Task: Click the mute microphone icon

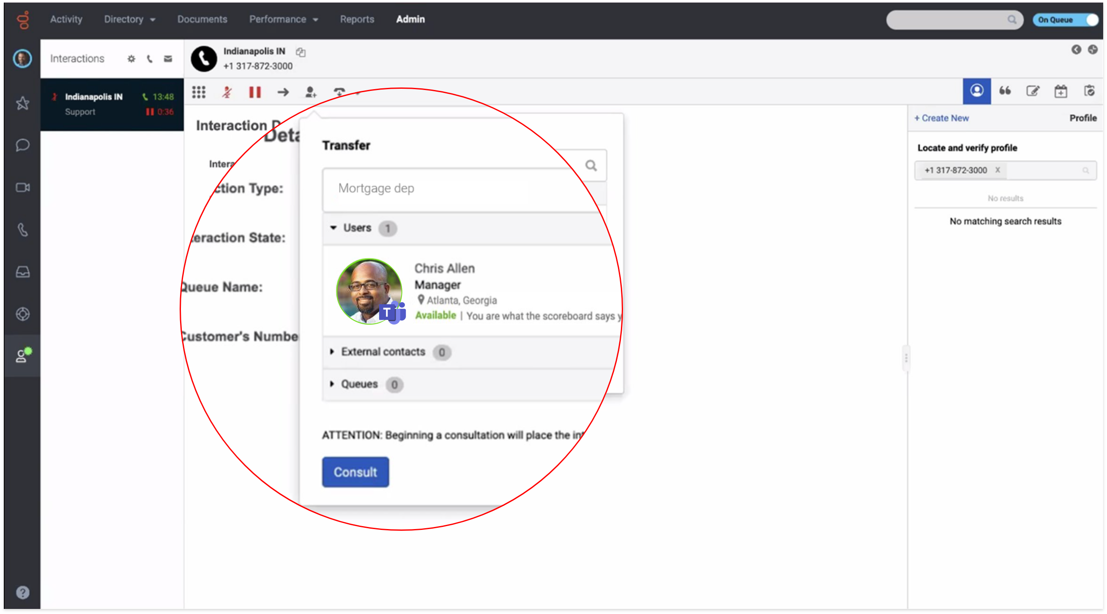Action: [227, 92]
